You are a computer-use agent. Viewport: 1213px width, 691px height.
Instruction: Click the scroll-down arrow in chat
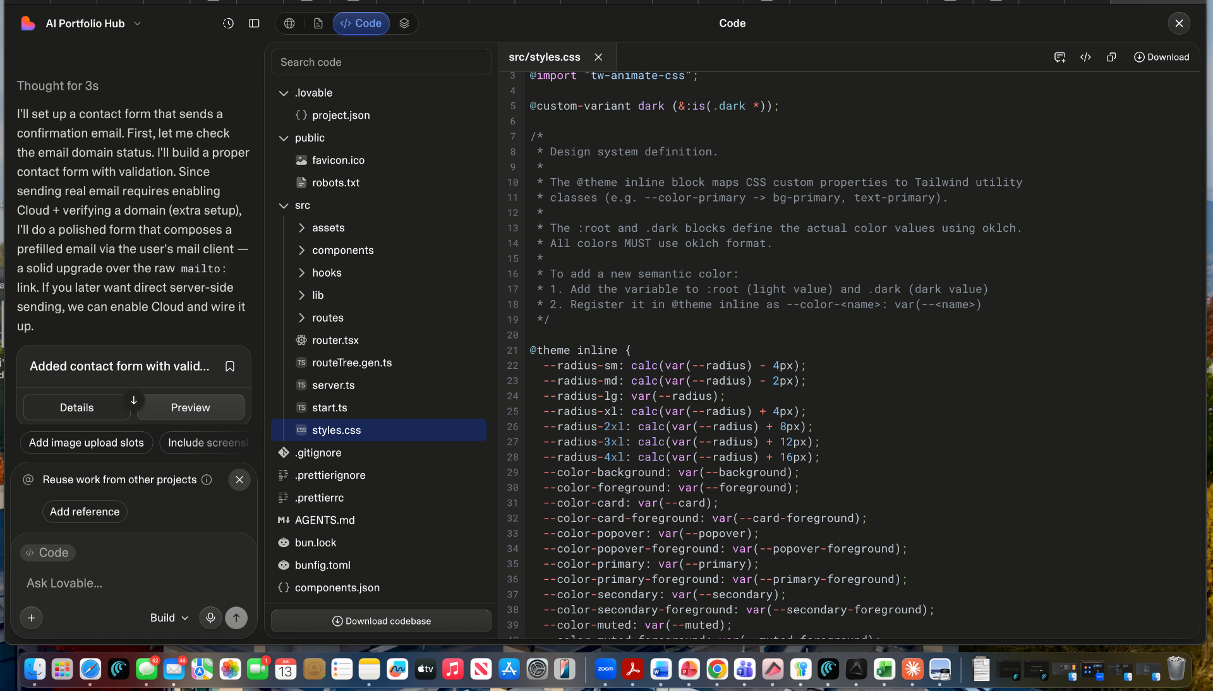(x=134, y=400)
